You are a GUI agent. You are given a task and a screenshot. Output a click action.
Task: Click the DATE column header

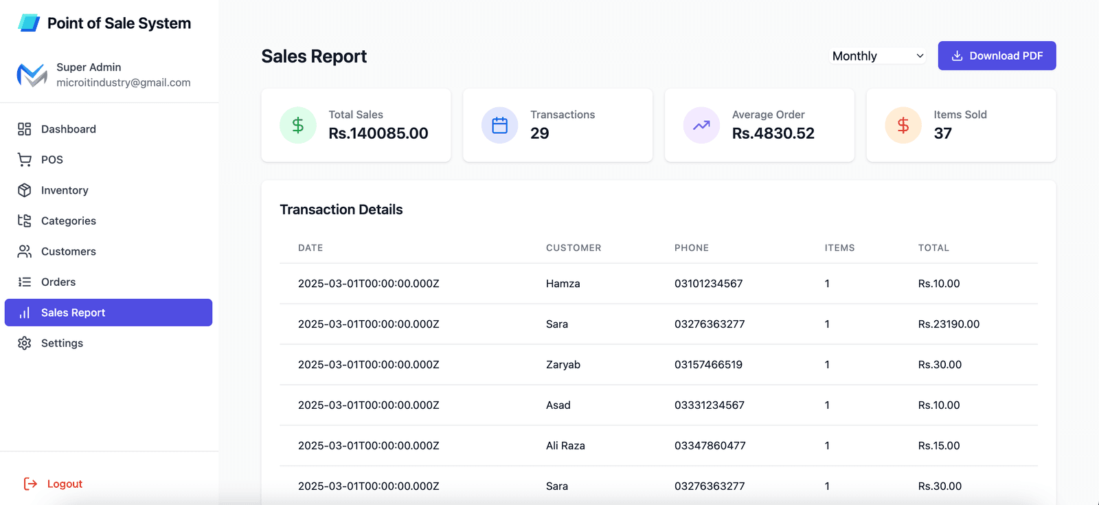click(x=310, y=248)
